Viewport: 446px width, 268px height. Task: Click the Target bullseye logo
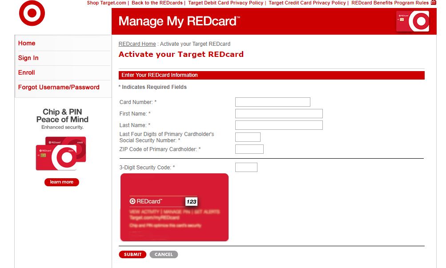[32, 13]
